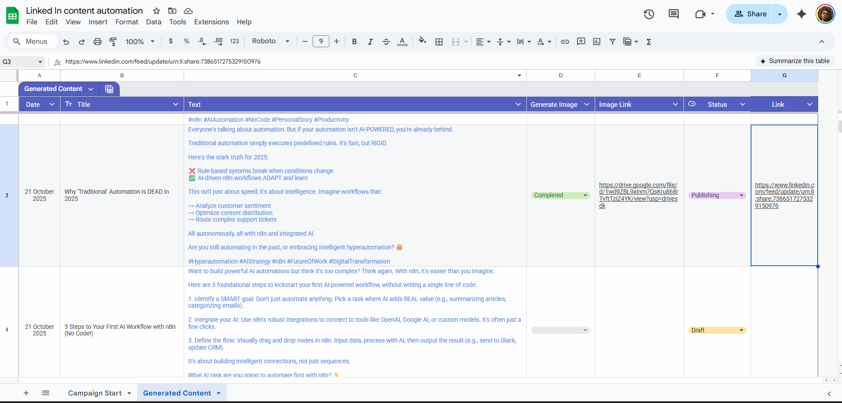Click the Functions sigma icon

[649, 41]
